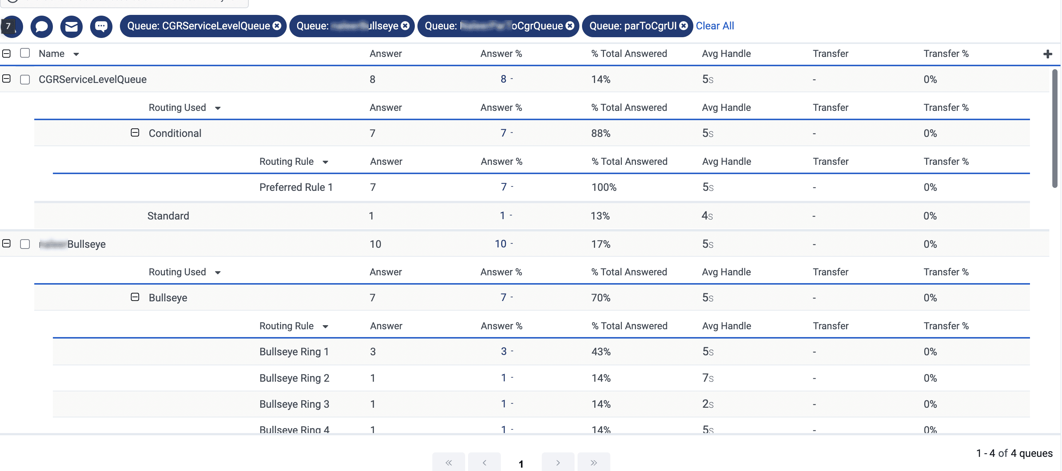Screen dimensions: 1062x471
Task: Select the chat bubble media type filter
Action: tap(41, 27)
